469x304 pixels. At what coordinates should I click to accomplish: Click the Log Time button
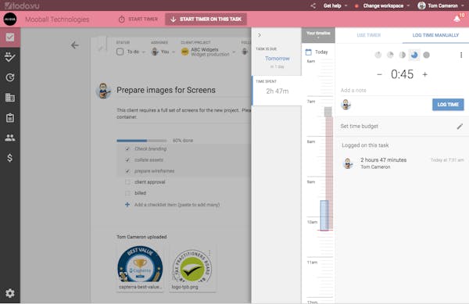click(448, 105)
